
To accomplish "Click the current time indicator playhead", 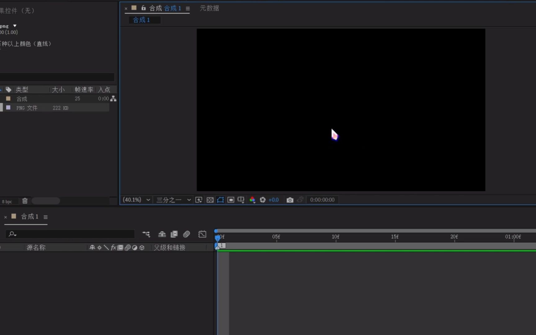I will [x=217, y=238].
